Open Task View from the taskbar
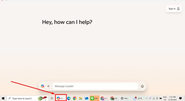The image size is (185, 101). pos(52,98)
